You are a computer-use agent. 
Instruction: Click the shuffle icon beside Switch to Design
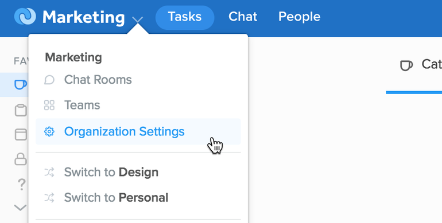click(49, 173)
